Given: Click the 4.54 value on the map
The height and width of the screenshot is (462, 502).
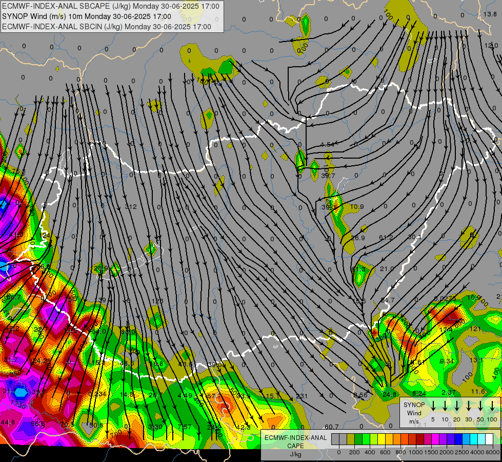Looking at the screenshot, I should (x=327, y=145).
